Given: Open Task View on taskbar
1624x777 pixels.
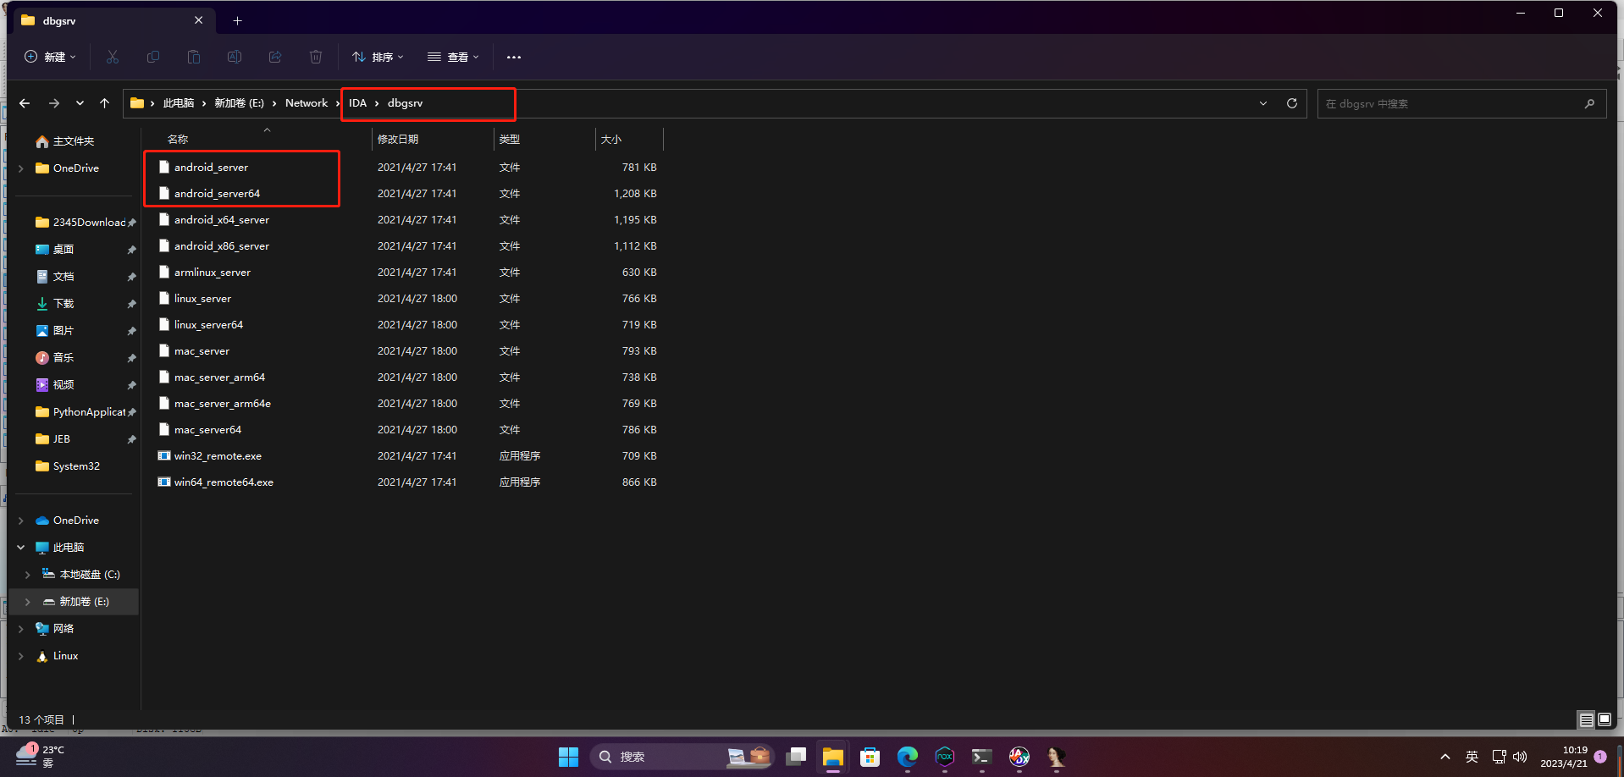Looking at the screenshot, I should (796, 757).
